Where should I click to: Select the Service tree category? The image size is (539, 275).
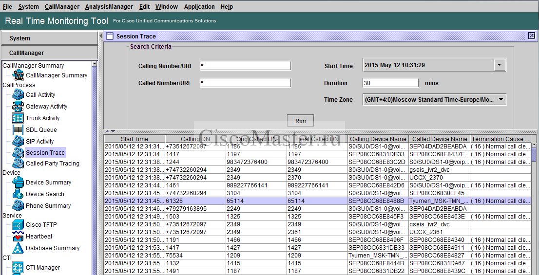12,215
